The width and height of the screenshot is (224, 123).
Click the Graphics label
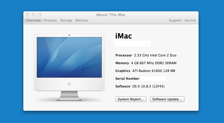tap(123, 71)
